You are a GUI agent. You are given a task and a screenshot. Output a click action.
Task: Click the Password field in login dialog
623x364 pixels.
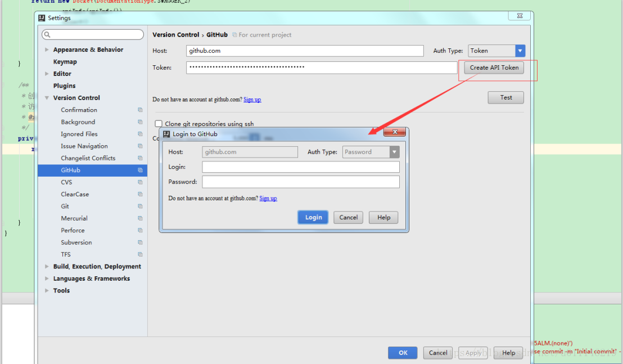coord(301,182)
